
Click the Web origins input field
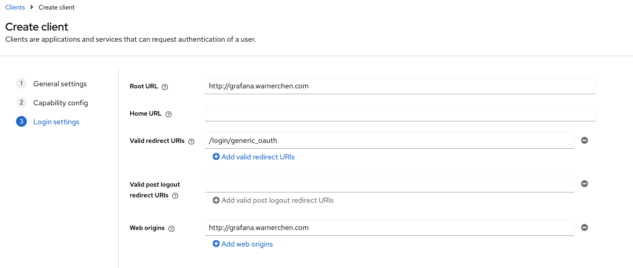click(389, 228)
